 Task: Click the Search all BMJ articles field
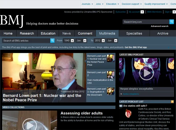pos(26,41)
